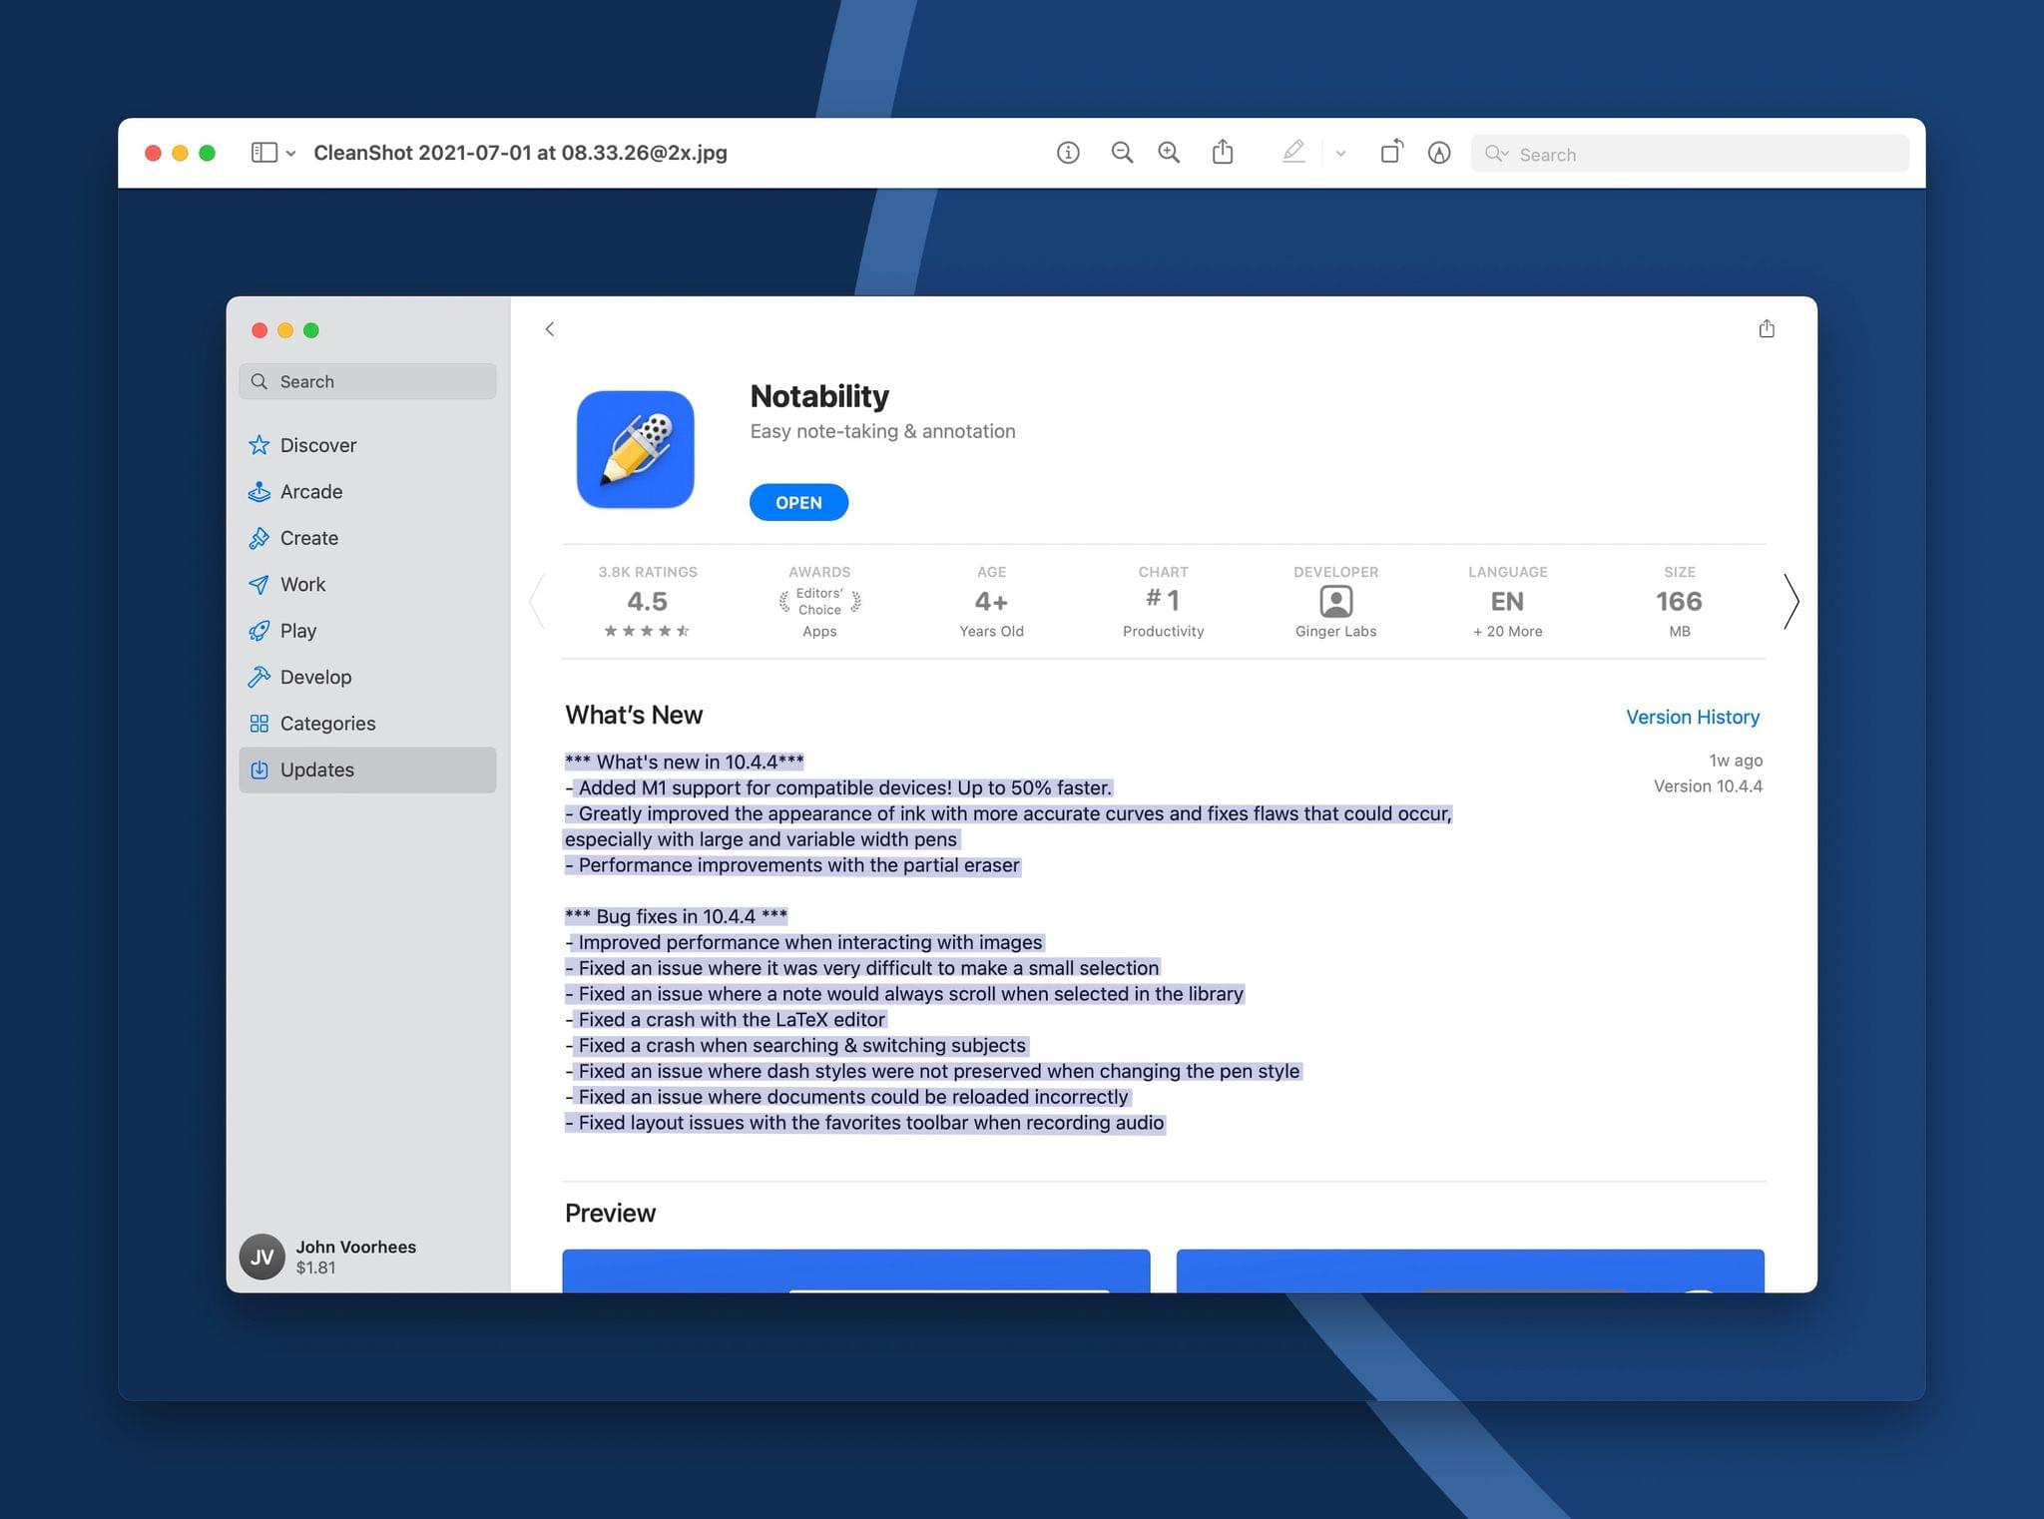
Task: Expand the annotation toolbar dropdown
Action: (1338, 153)
